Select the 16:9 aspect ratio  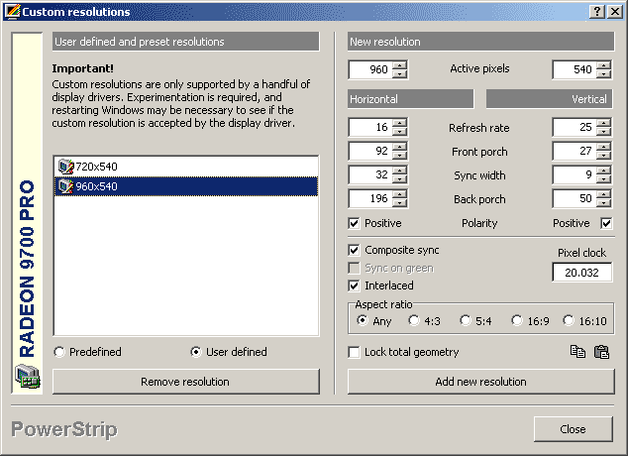point(517,320)
